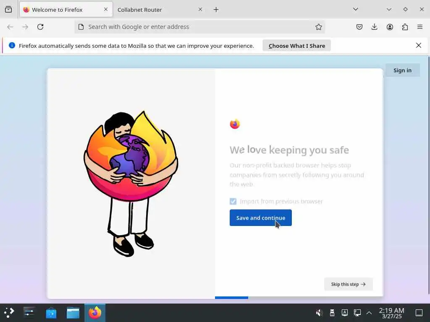The image size is (430, 322).
Task: Open the Downloads panel
Action: click(x=374, y=27)
